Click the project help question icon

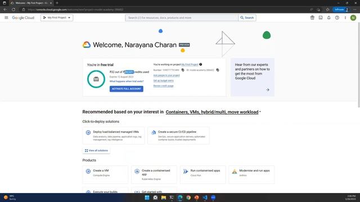pyautogui.click(x=201, y=65)
